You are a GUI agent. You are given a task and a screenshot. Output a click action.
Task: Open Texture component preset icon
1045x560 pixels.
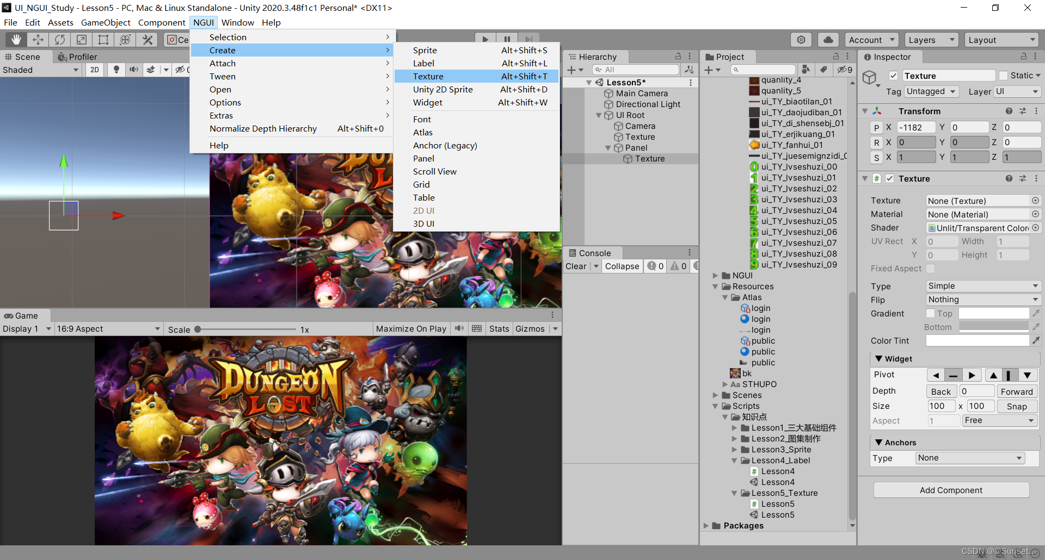1023,178
